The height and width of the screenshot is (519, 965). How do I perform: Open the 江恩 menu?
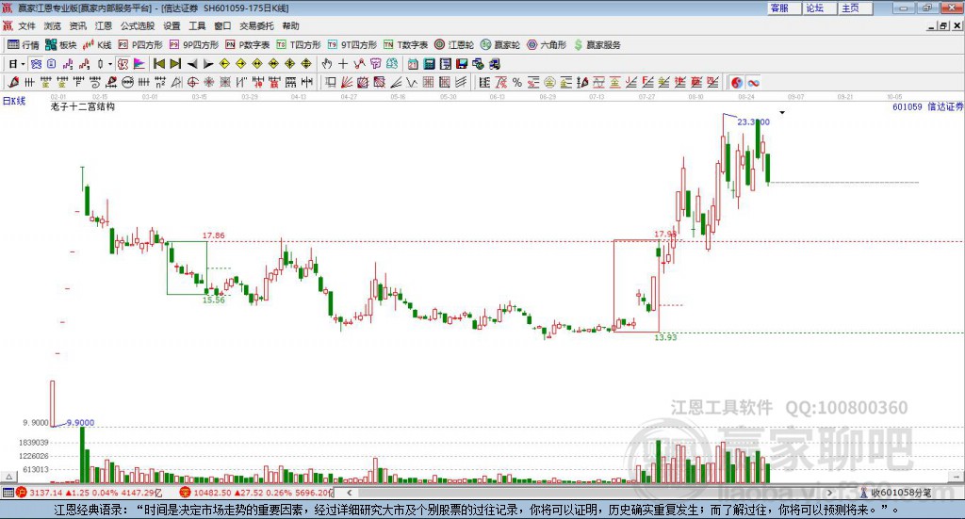click(104, 25)
